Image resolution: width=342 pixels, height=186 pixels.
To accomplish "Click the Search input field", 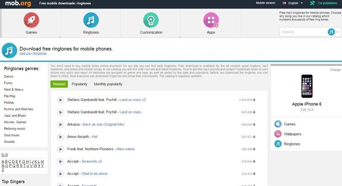I will [x=303, y=32].
